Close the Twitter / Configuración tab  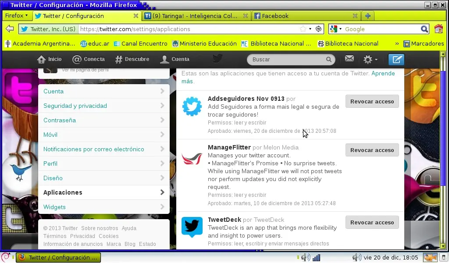[x=136, y=16]
